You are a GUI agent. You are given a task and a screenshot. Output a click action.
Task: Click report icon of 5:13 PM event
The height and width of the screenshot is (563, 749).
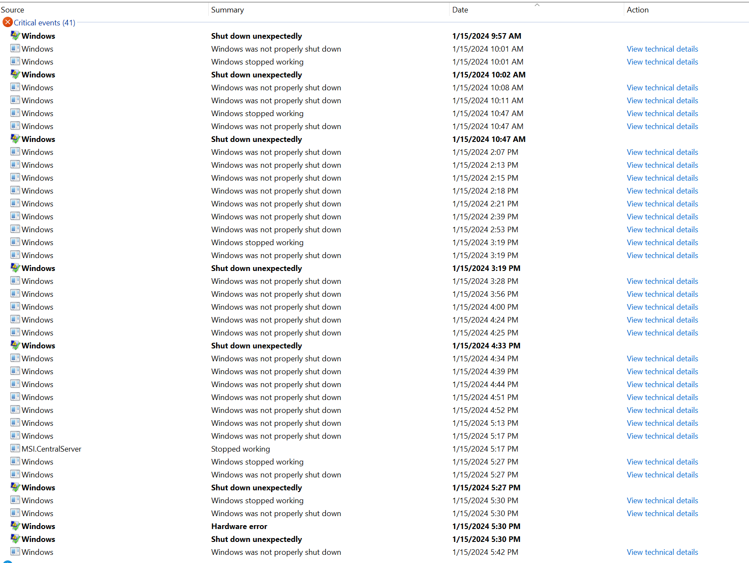15,422
